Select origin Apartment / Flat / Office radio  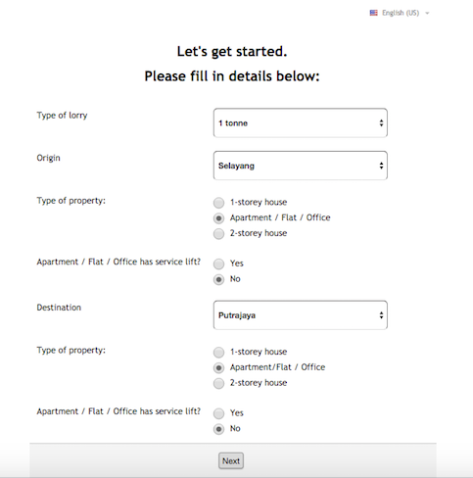218,218
